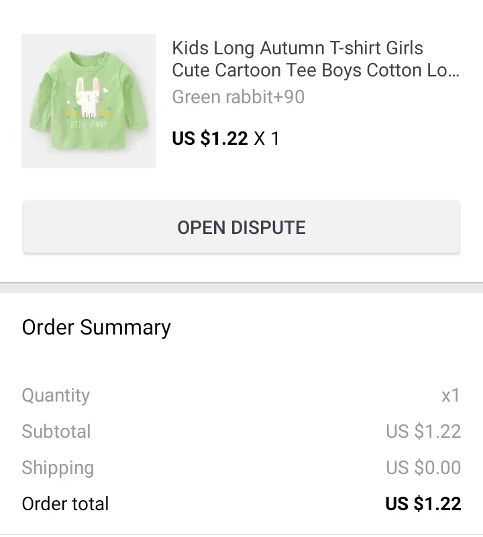483x537 pixels.
Task: Click the Shipping label
Action: click(x=58, y=467)
